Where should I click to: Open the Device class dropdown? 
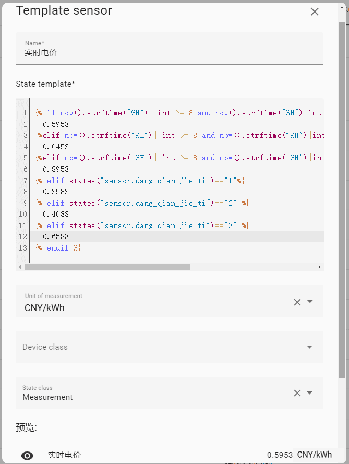(x=310, y=347)
